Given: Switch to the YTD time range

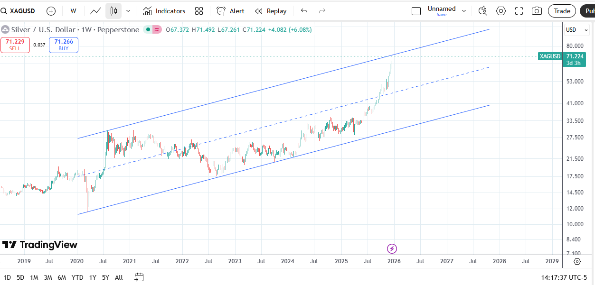Looking at the screenshot, I should click(77, 277).
